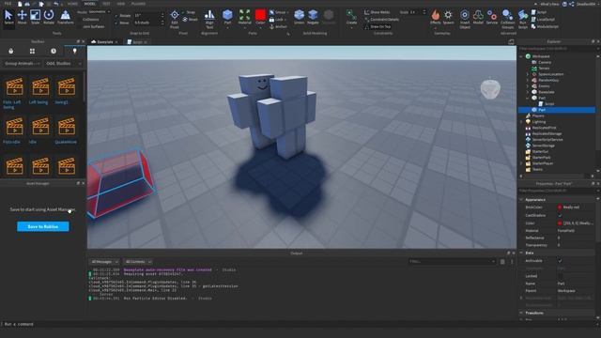The width and height of the screenshot is (601, 338).
Task: Toggle Show Welds option
Action: 378,12
